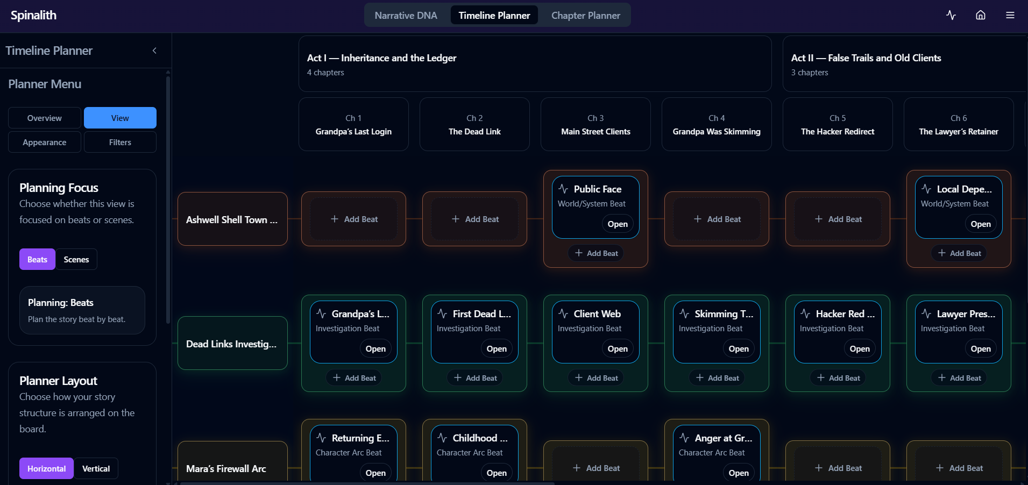Click pulse icon on Returning E... beat

321,438
